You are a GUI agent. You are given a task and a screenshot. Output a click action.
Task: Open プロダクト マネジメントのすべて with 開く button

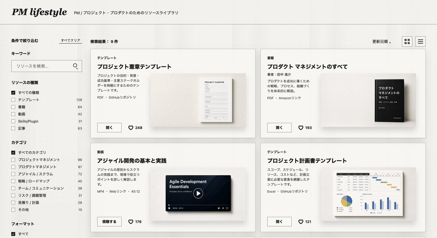279,128
